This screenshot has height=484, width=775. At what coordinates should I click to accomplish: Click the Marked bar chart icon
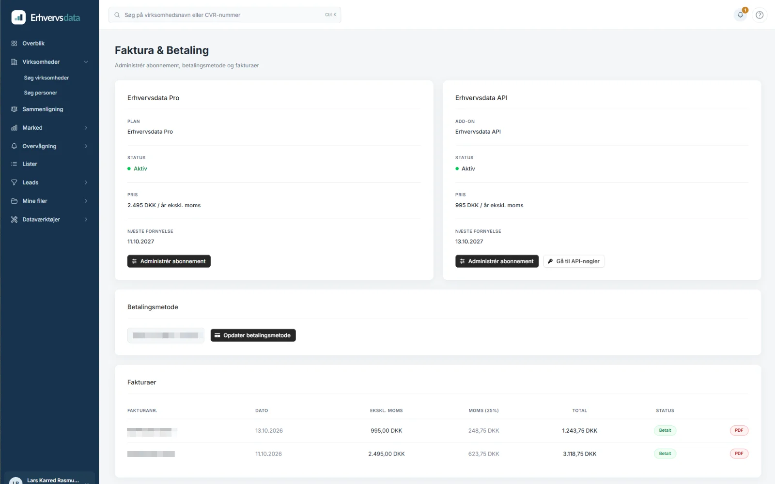[14, 128]
